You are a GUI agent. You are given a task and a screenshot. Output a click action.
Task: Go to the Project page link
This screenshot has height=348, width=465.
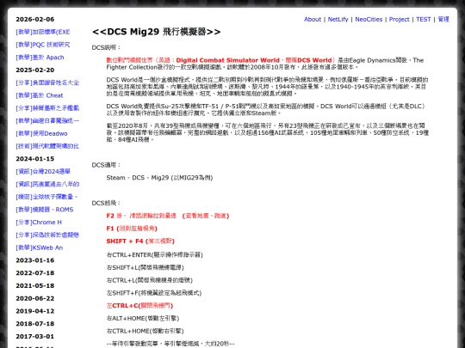[x=399, y=19]
